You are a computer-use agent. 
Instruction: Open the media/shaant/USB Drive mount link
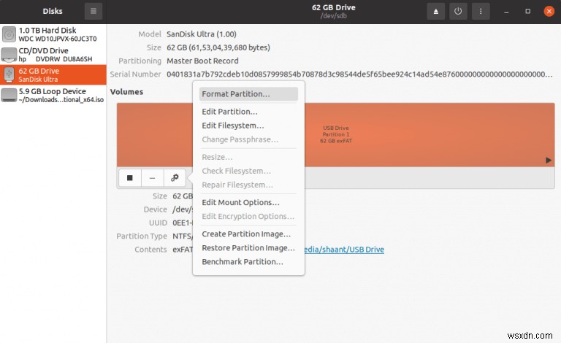(x=344, y=250)
